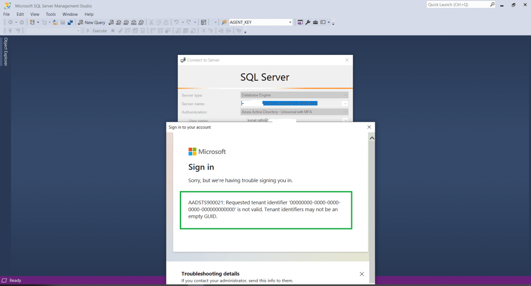Dismiss the Troubleshooting details panel
This screenshot has height=286, width=531.
(361, 274)
